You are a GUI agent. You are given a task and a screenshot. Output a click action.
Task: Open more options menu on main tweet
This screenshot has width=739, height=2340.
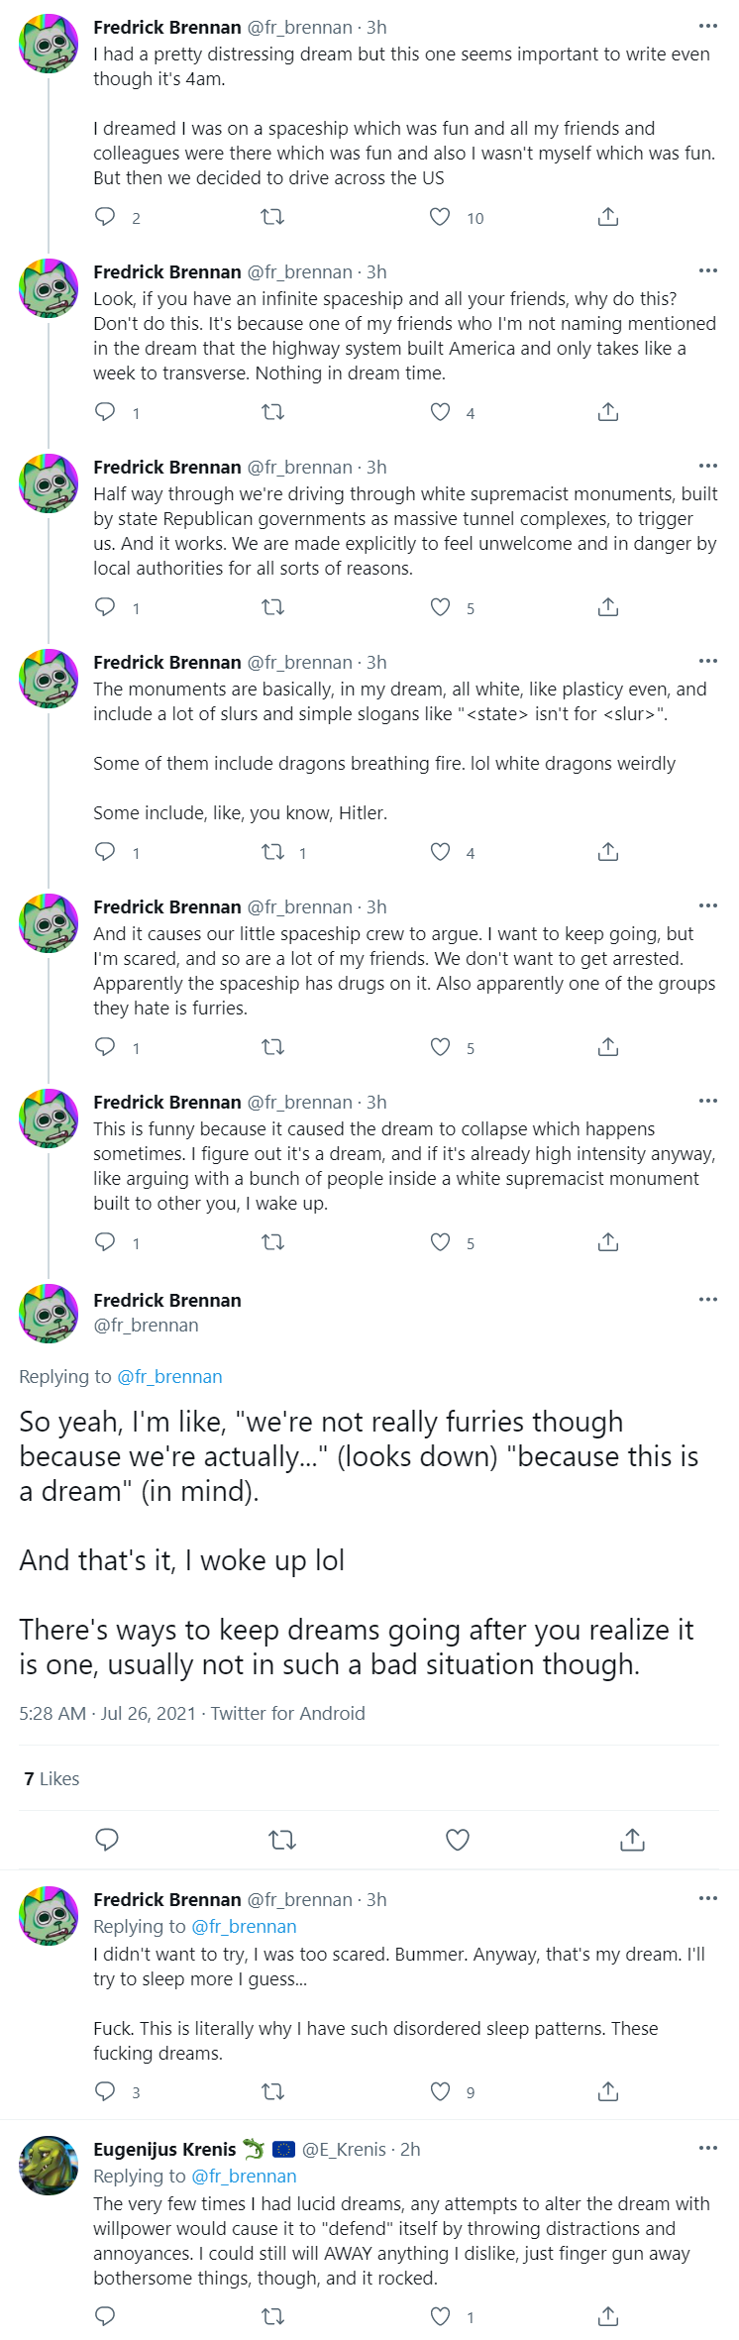pyautogui.click(x=707, y=1299)
